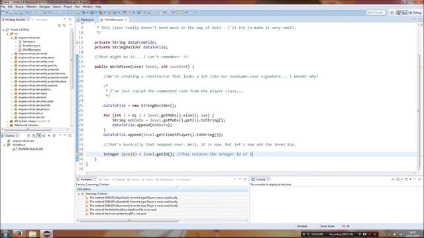Open the Project menu
This screenshot has height=238, width=424.
pyautogui.click(x=68, y=7)
